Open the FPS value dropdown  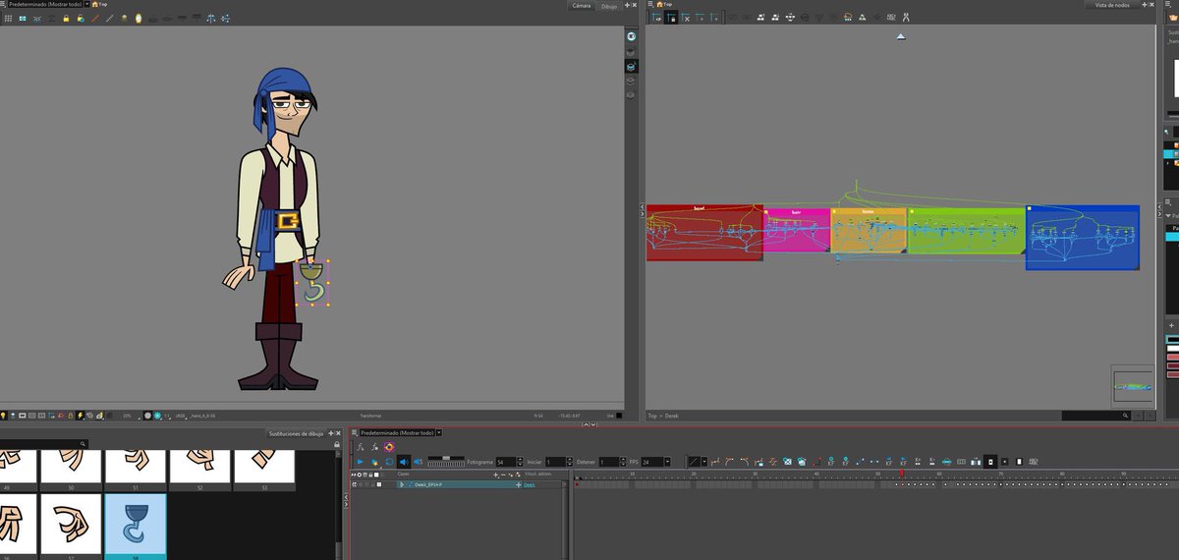click(667, 462)
